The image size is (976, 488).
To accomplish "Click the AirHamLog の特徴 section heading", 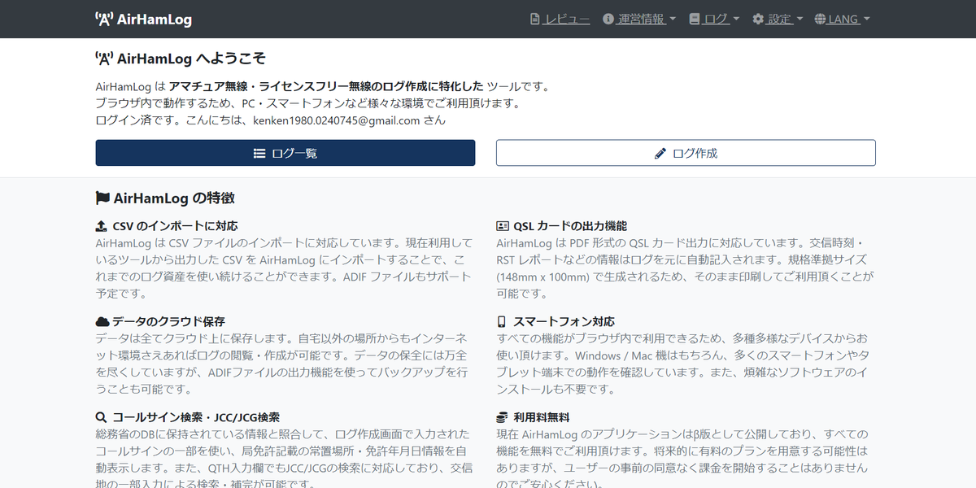I will (x=165, y=198).
